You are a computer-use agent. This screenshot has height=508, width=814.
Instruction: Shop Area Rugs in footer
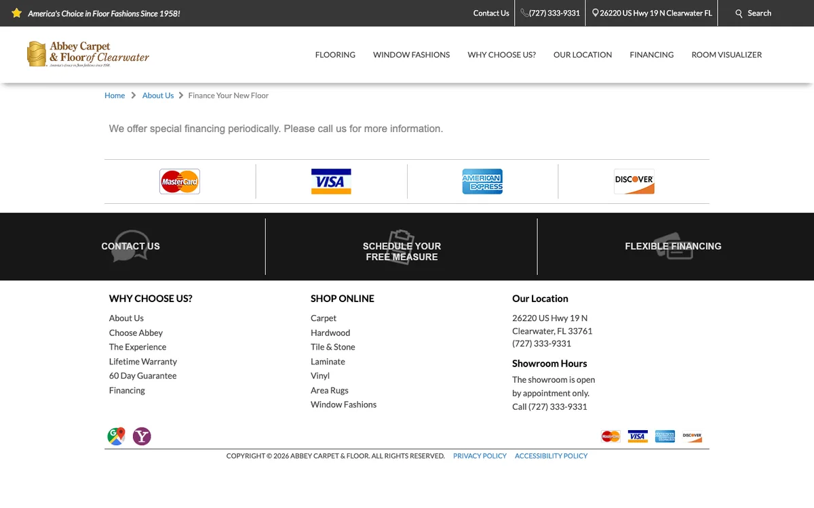point(330,390)
